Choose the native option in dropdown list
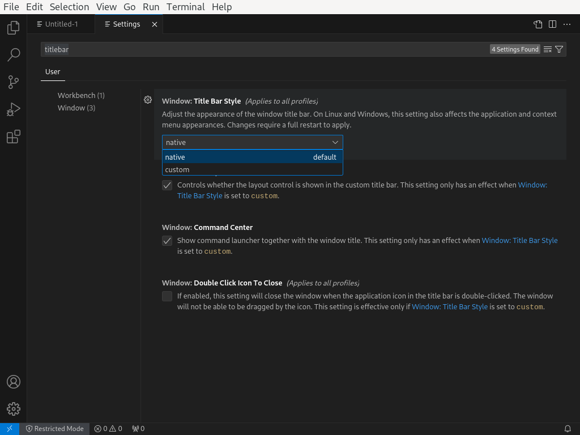This screenshot has width=580, height=435. pos(252,157)
